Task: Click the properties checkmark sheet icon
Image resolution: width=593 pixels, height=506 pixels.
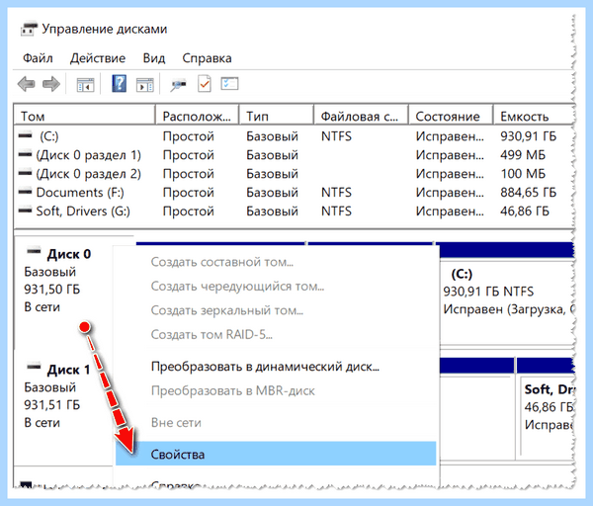Action: tap(205, 84)
